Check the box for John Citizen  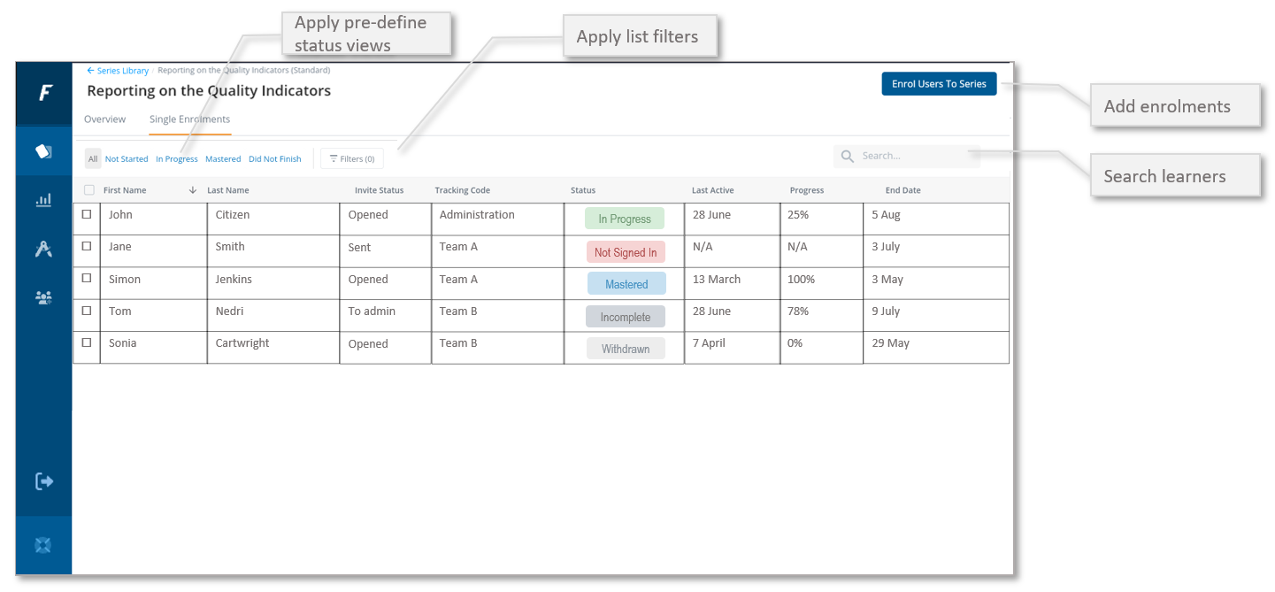tap(87, 214)
